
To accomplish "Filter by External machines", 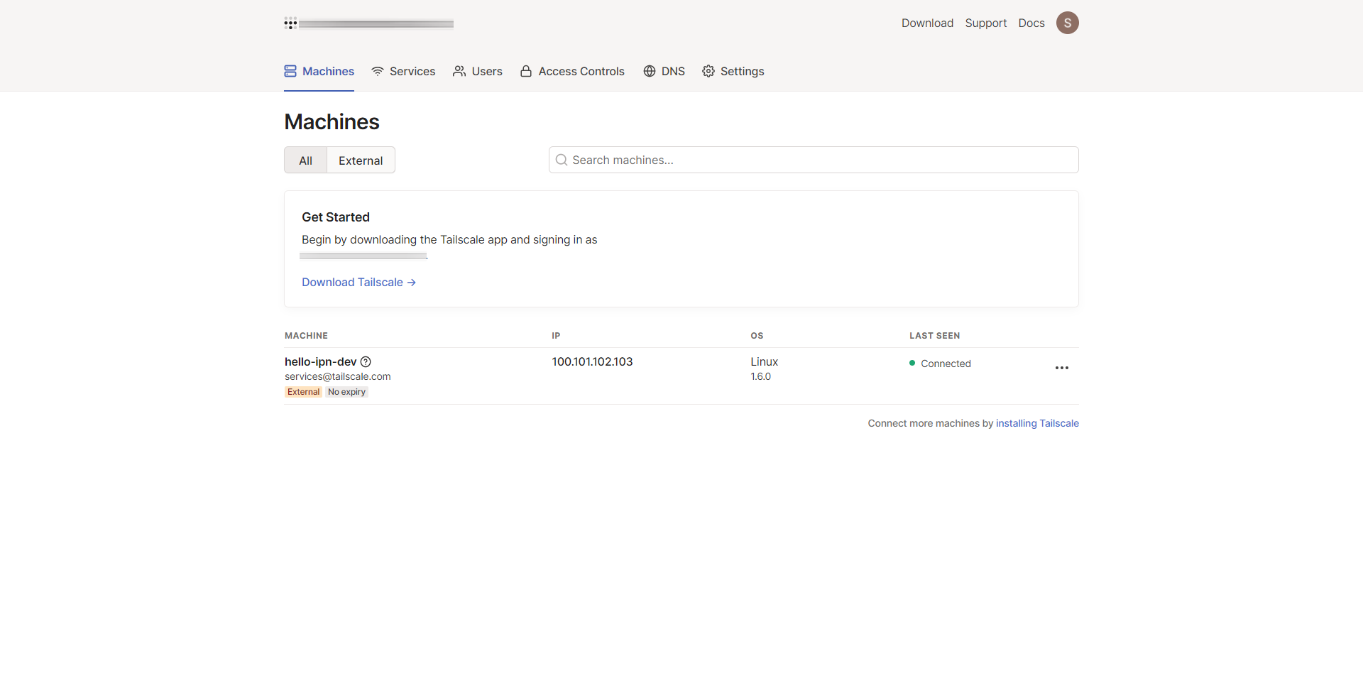I will tap(361, 160).
